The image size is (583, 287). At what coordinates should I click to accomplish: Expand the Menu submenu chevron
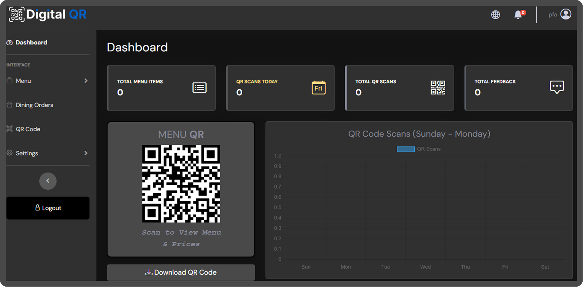point(86,81)
